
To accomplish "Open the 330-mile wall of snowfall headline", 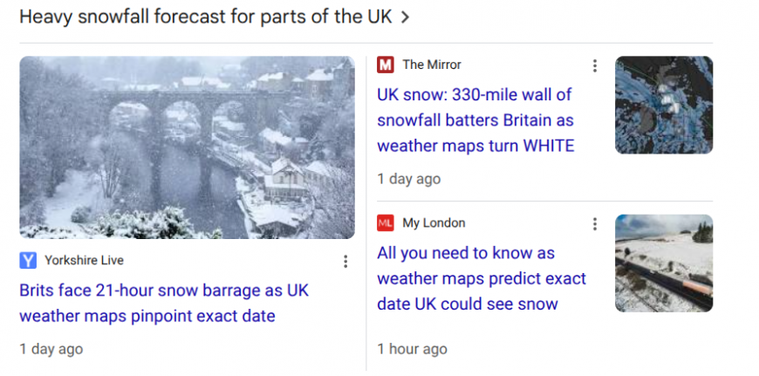I will (x=475, y=120).
